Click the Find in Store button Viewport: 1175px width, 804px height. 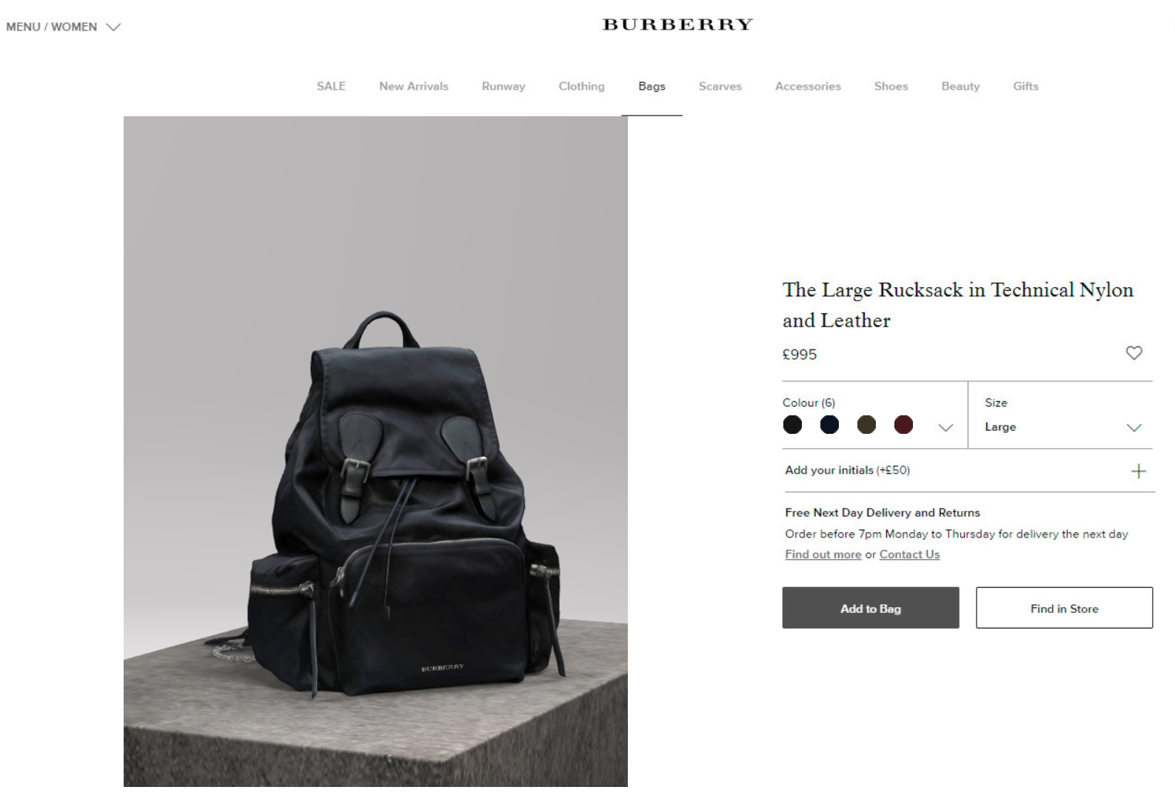(1064, 608)
